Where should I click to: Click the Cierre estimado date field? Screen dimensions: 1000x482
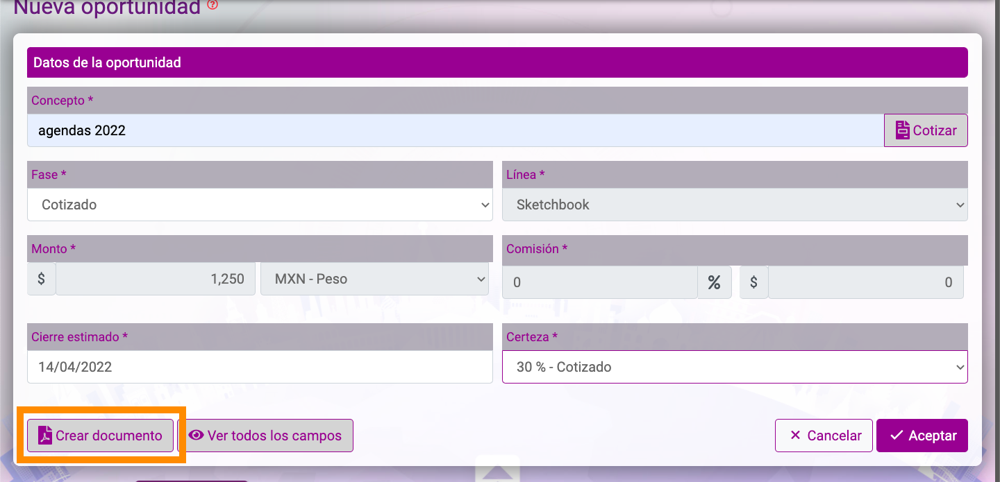tap(260, 367)
